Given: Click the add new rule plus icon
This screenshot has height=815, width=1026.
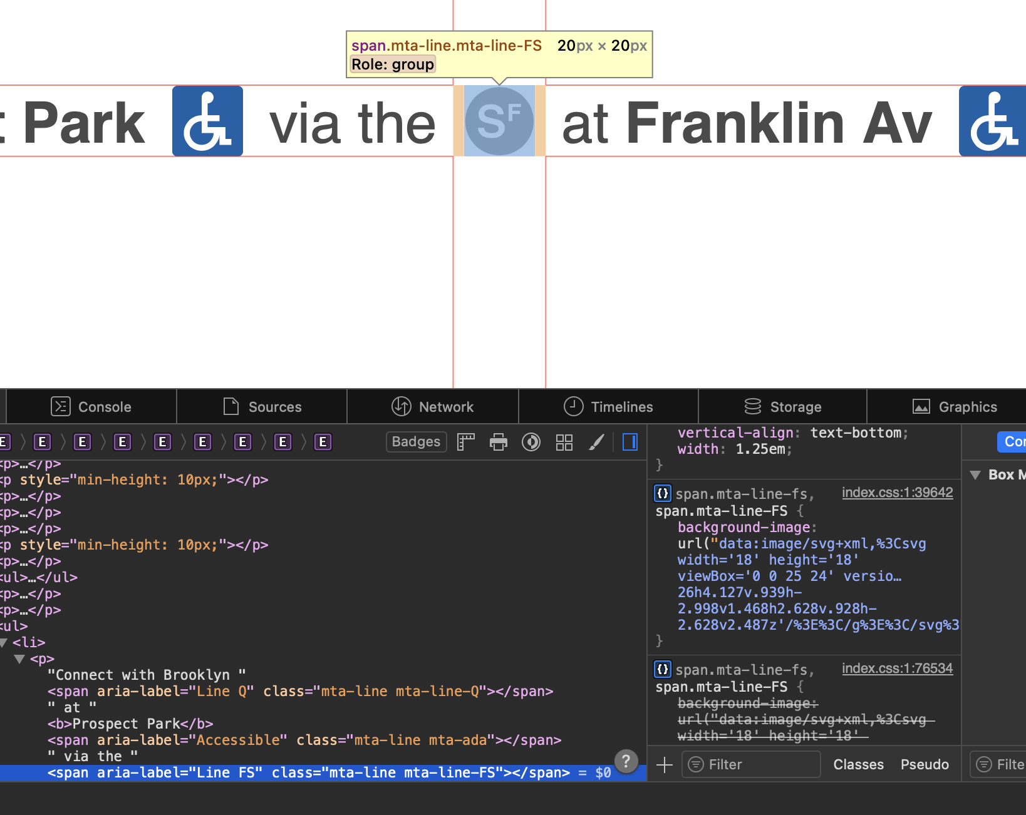Looking at the screenshot, I should pyautogui.click(x=665, y=764).
